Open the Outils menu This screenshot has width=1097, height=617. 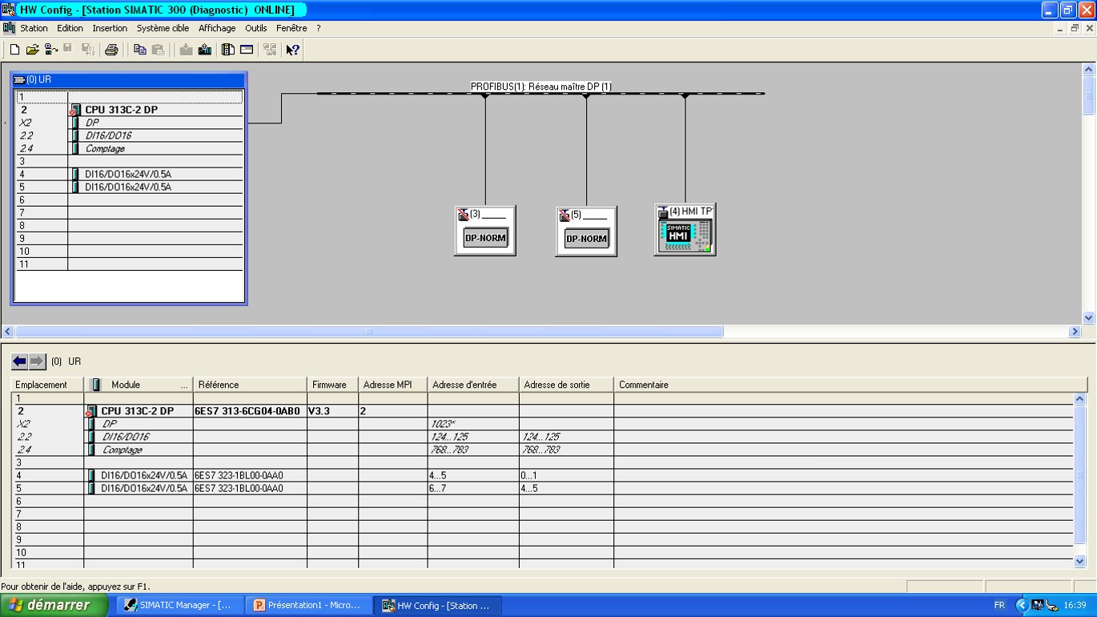tap(255, 28)
